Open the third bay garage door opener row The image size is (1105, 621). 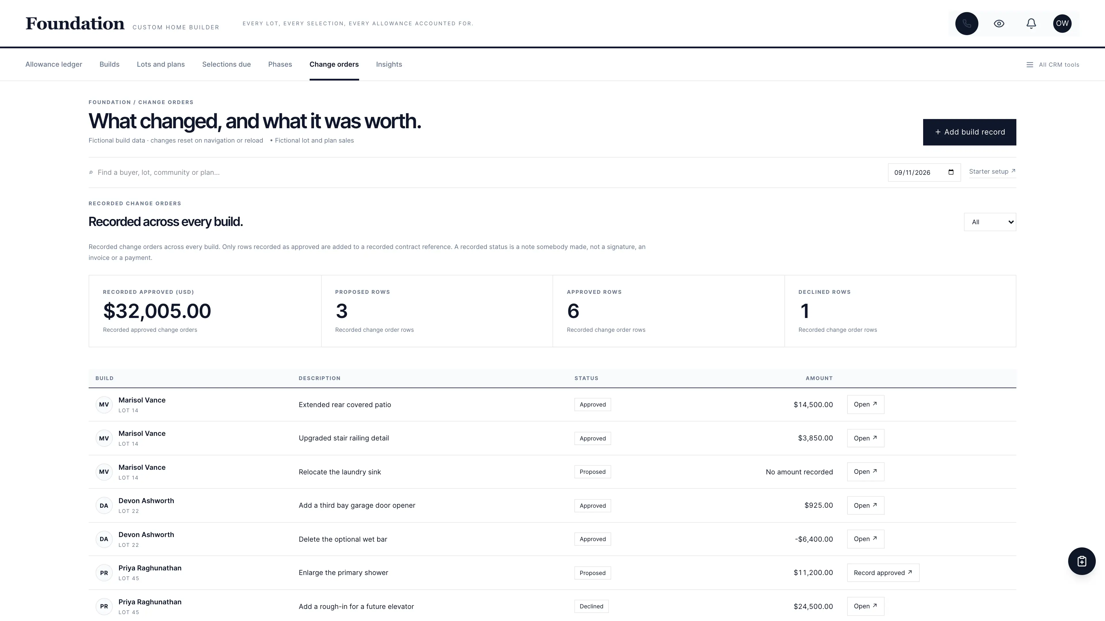(865, 506)
